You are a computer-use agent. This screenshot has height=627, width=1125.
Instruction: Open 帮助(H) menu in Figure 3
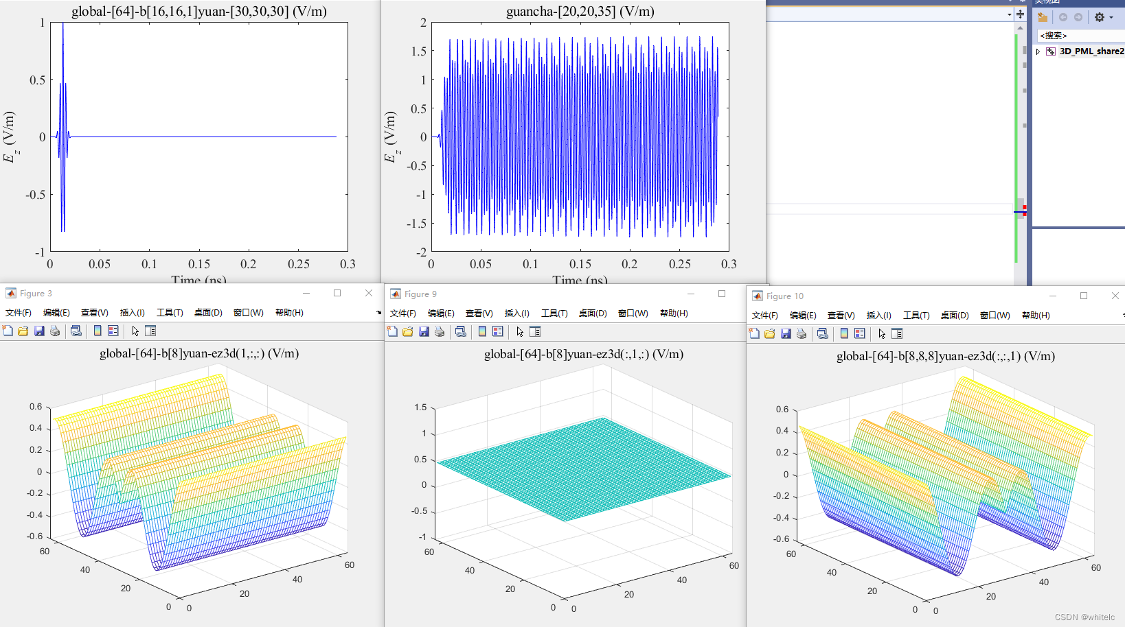pyautogui.click(x=289, y=313)
